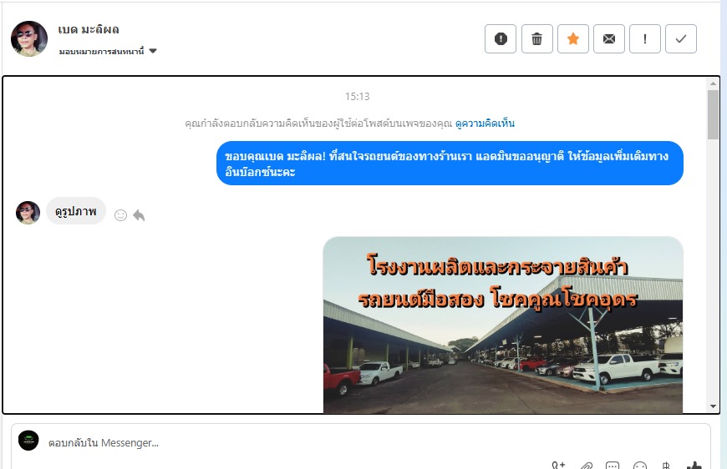Flag conversation as priority with exclamation icon

click(x=645, y=39)
